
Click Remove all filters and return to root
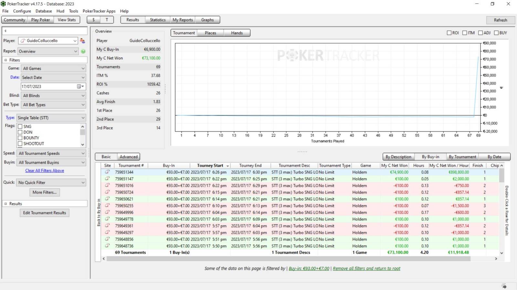point(366,268)
